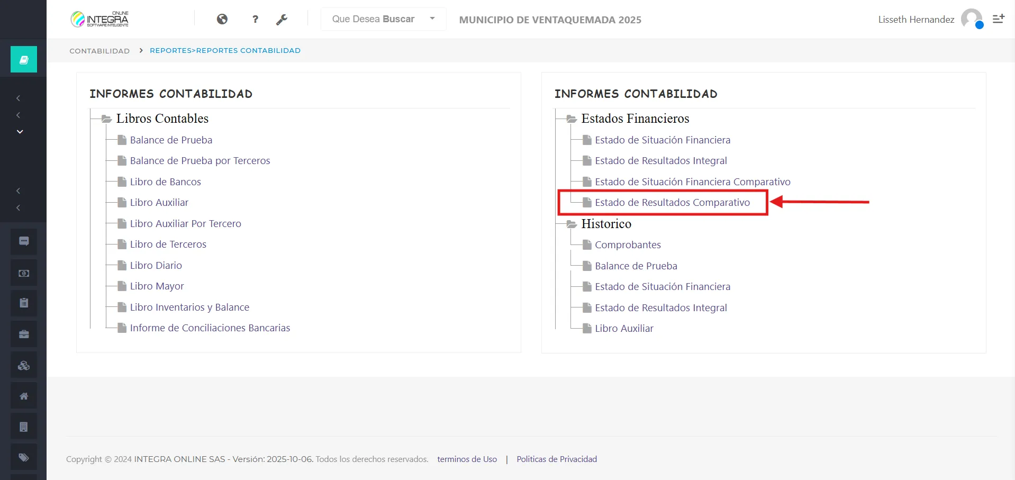
Task: Click the CONTABILIDAD breadcrumb
Action: (x=99, y=50)
